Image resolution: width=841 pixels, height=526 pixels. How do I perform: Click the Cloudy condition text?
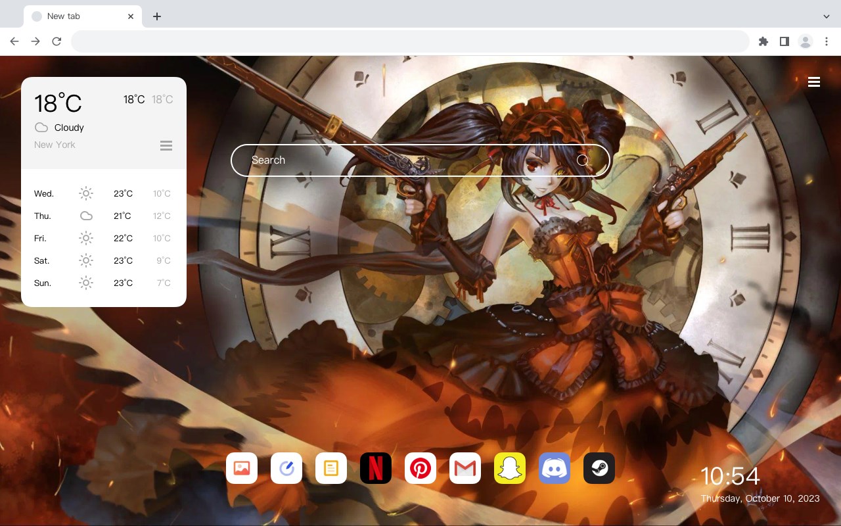click(x=69, y=128)
